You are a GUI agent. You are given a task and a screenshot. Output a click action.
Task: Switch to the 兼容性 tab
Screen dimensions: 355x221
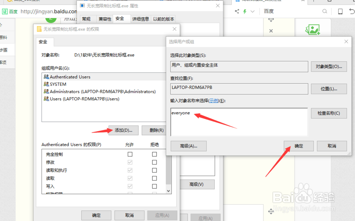point(104,19)
